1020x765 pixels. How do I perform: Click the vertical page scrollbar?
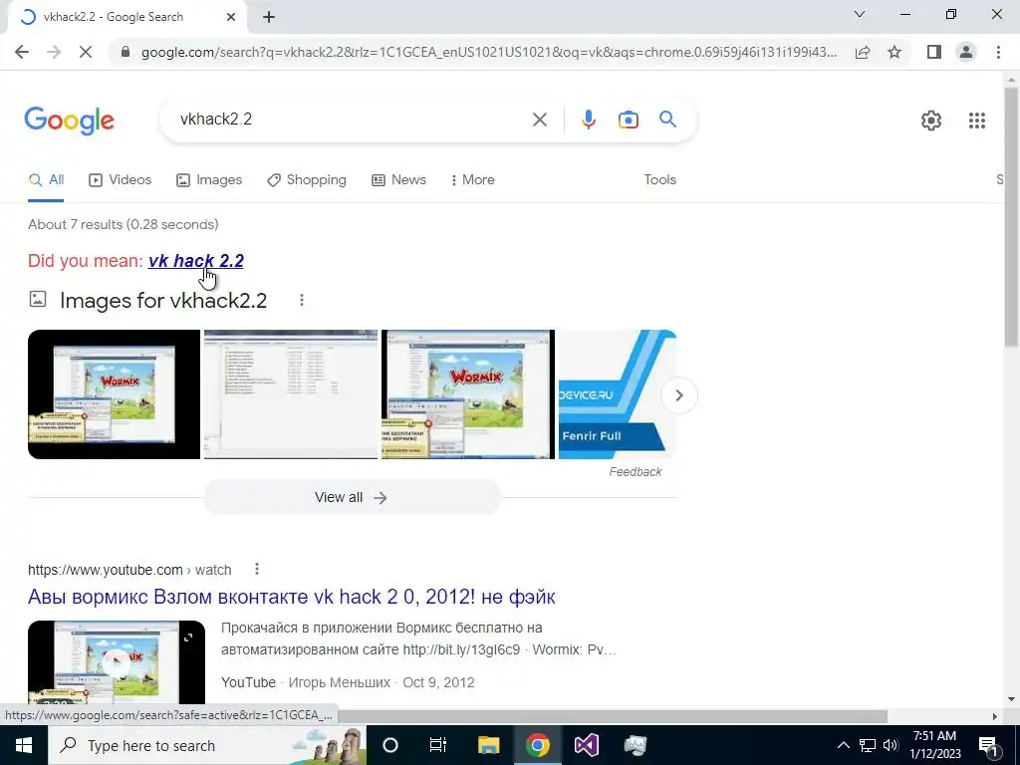[x=1011, y=215]
